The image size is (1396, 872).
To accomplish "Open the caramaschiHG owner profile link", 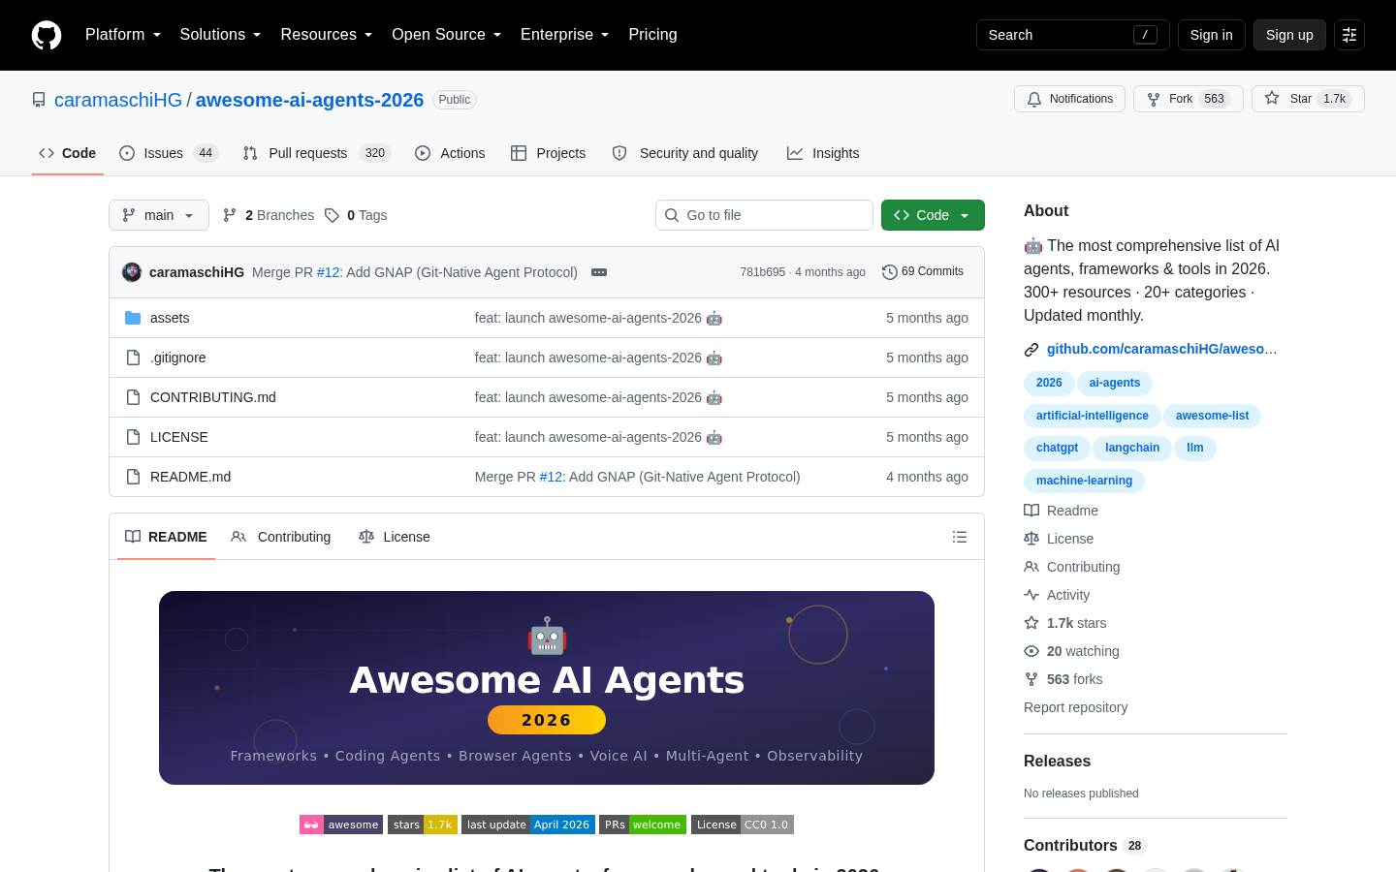I will 118,100.
